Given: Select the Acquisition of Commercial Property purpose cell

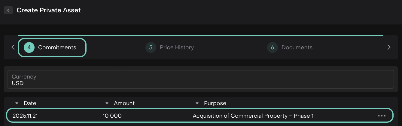Looking at the screenshot, I should click(253, 116).
